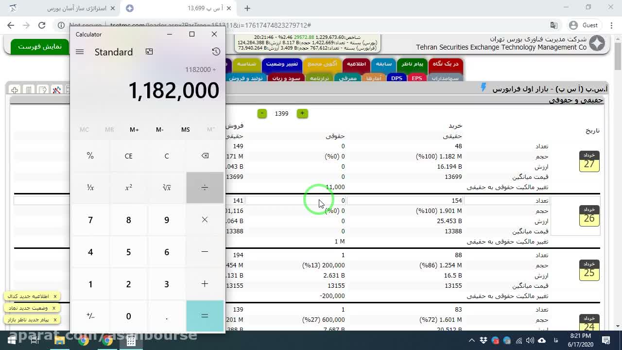This screenshot has width=622, height=350.
Task: Click the translate icon in address bar
Action: [x=553, y=25]
